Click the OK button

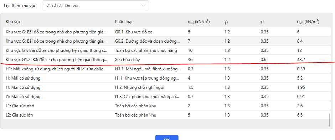pos(167,138)
